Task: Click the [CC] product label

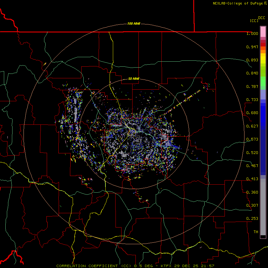Action: 254,21
